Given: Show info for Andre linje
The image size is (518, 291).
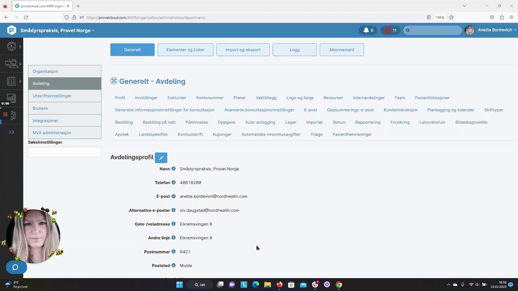Looking at the screenshot, I should [x=173, y=238].
